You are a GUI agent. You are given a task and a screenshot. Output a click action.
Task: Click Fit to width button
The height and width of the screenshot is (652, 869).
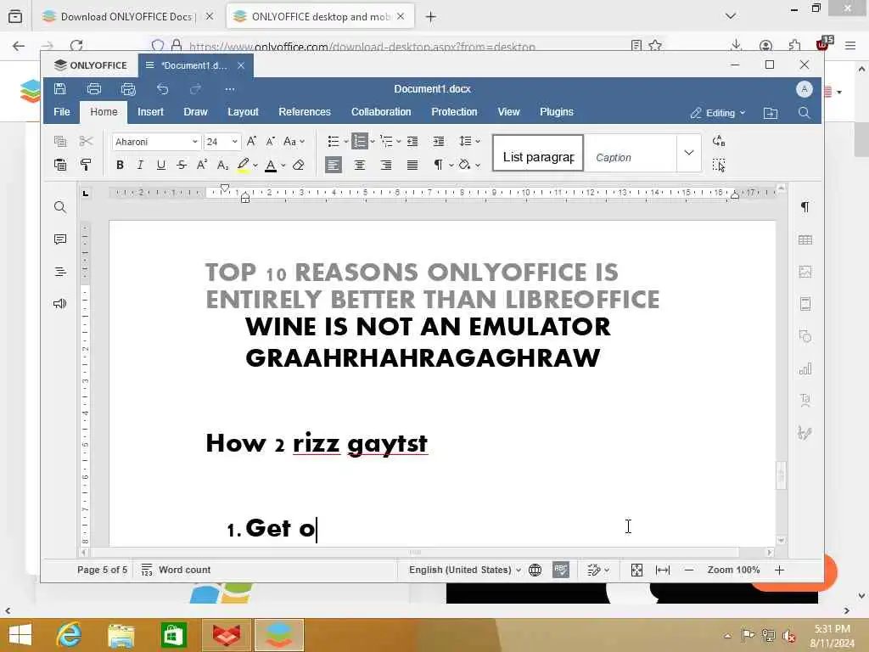coord(663,570)
